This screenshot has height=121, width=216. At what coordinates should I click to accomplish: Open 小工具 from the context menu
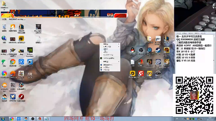click(x=110, y=67)
